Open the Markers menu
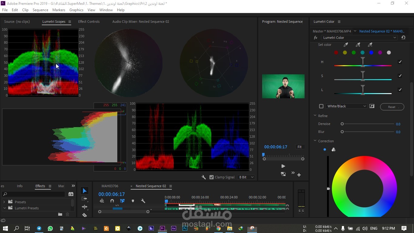The width and height of the screenshot is (414, 233). click(59, 10)
